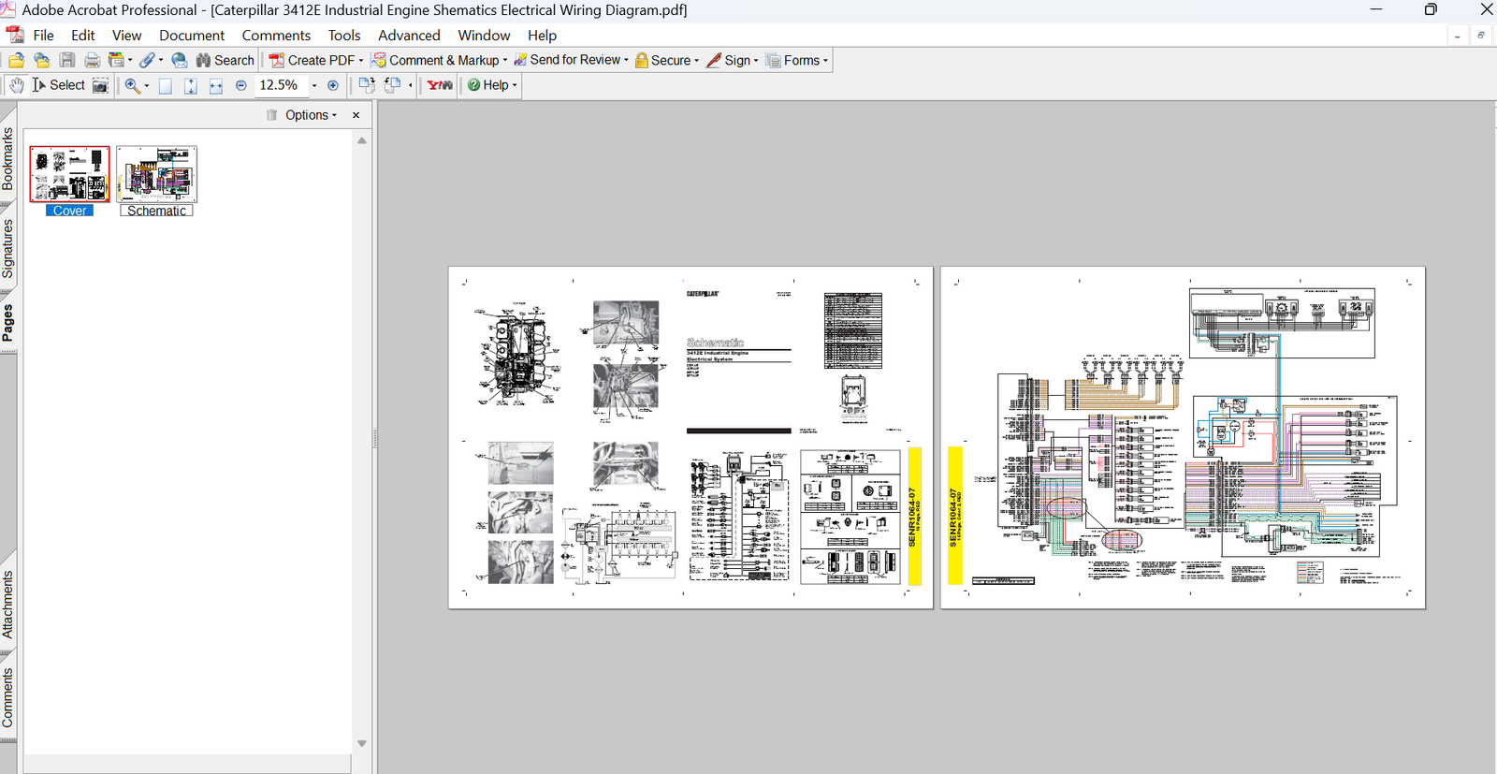Click the Fit Page icon
Image resolution: width=1497 pixels, height=774 pixels.
click(191, 85)
